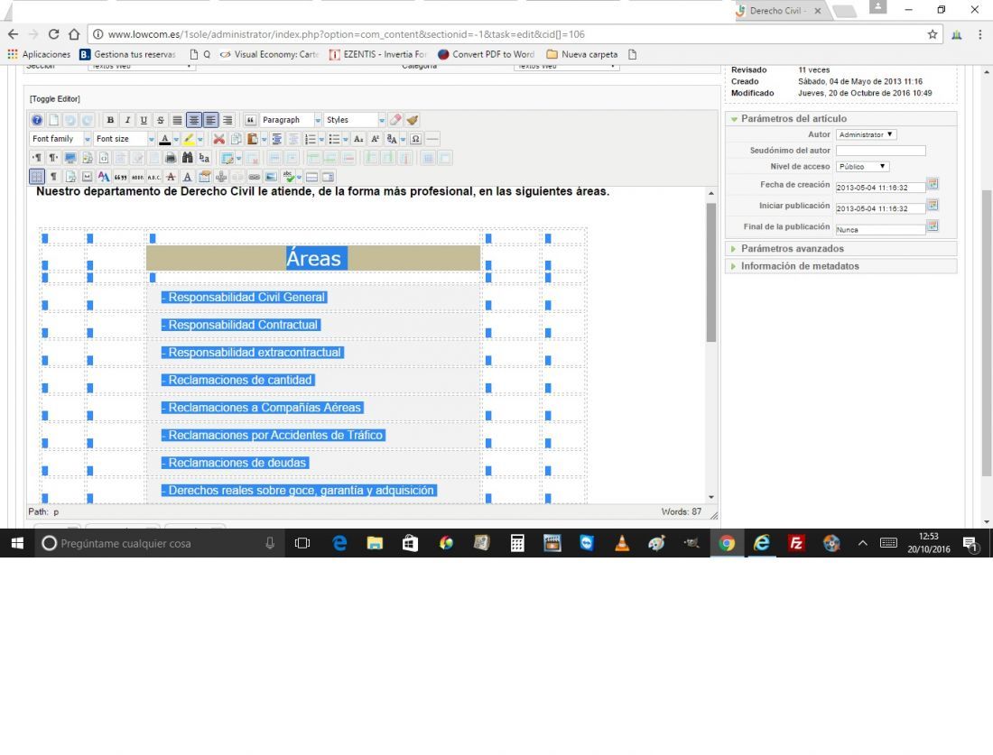Toggle bold formatting

point(110,120)
